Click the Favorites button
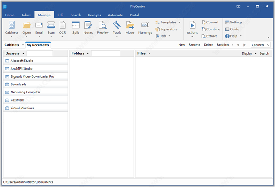 (x=223, y=45)
